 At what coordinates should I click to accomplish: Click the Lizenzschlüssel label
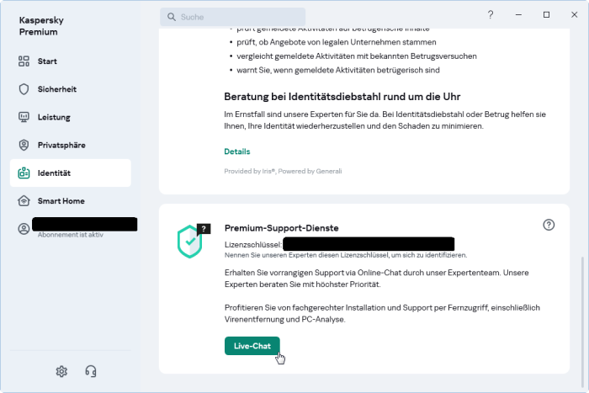tap(253, 245)
